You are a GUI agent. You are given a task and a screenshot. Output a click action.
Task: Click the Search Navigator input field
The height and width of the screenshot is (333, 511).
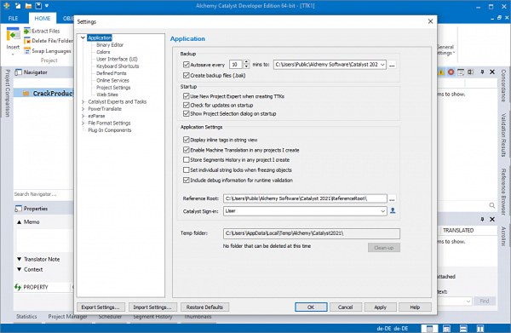point(43,194)
